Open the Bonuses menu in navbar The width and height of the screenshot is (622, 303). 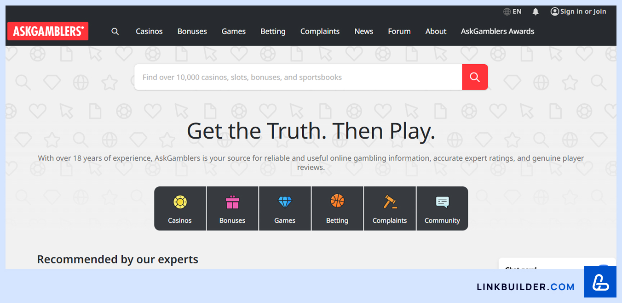click(192, 31)
